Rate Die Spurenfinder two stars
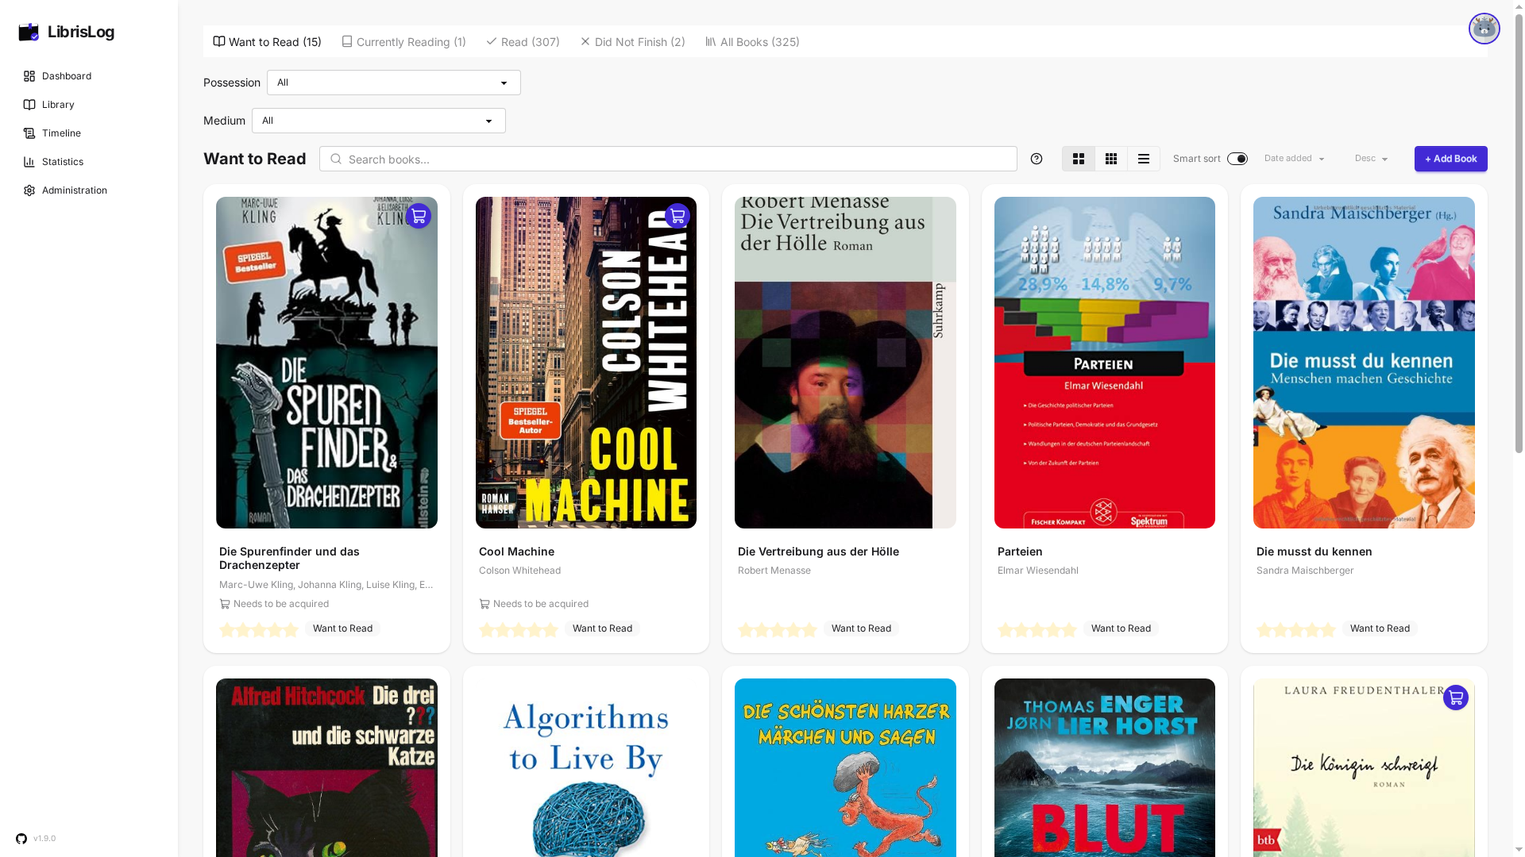The height and width of the screenshot is (857, 1525). (x=243, y=630)
